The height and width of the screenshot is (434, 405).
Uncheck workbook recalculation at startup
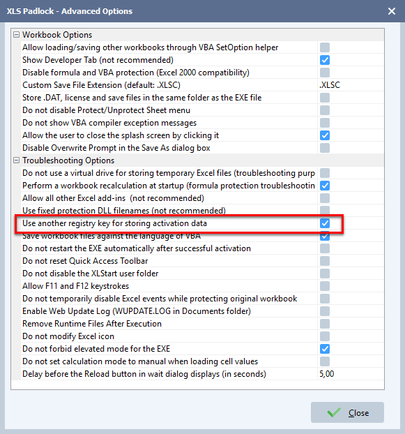(x=325, y=186)
